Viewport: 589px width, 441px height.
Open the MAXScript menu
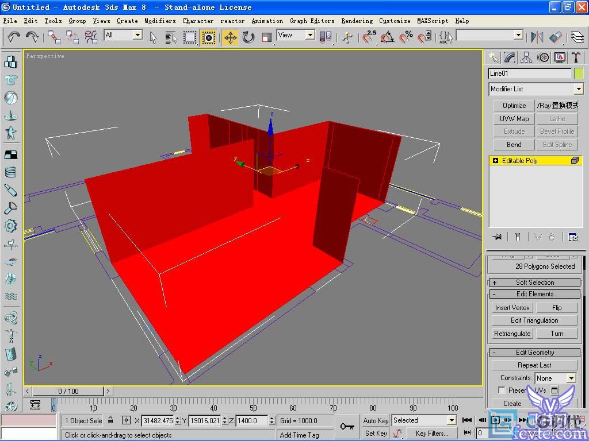(x=433, y=21)
